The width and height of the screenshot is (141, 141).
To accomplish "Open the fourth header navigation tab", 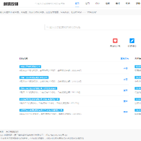I will point(107,4).
